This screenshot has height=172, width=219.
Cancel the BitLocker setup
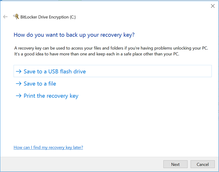pos(203,164)
